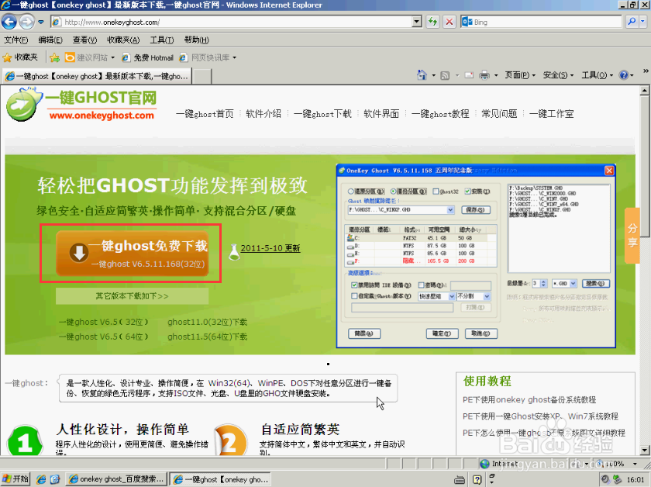The width and height of the screenshot is (651, 487).
Task: Click the Internet Explorer quick launch icon
Action: (x=41, y=479)
